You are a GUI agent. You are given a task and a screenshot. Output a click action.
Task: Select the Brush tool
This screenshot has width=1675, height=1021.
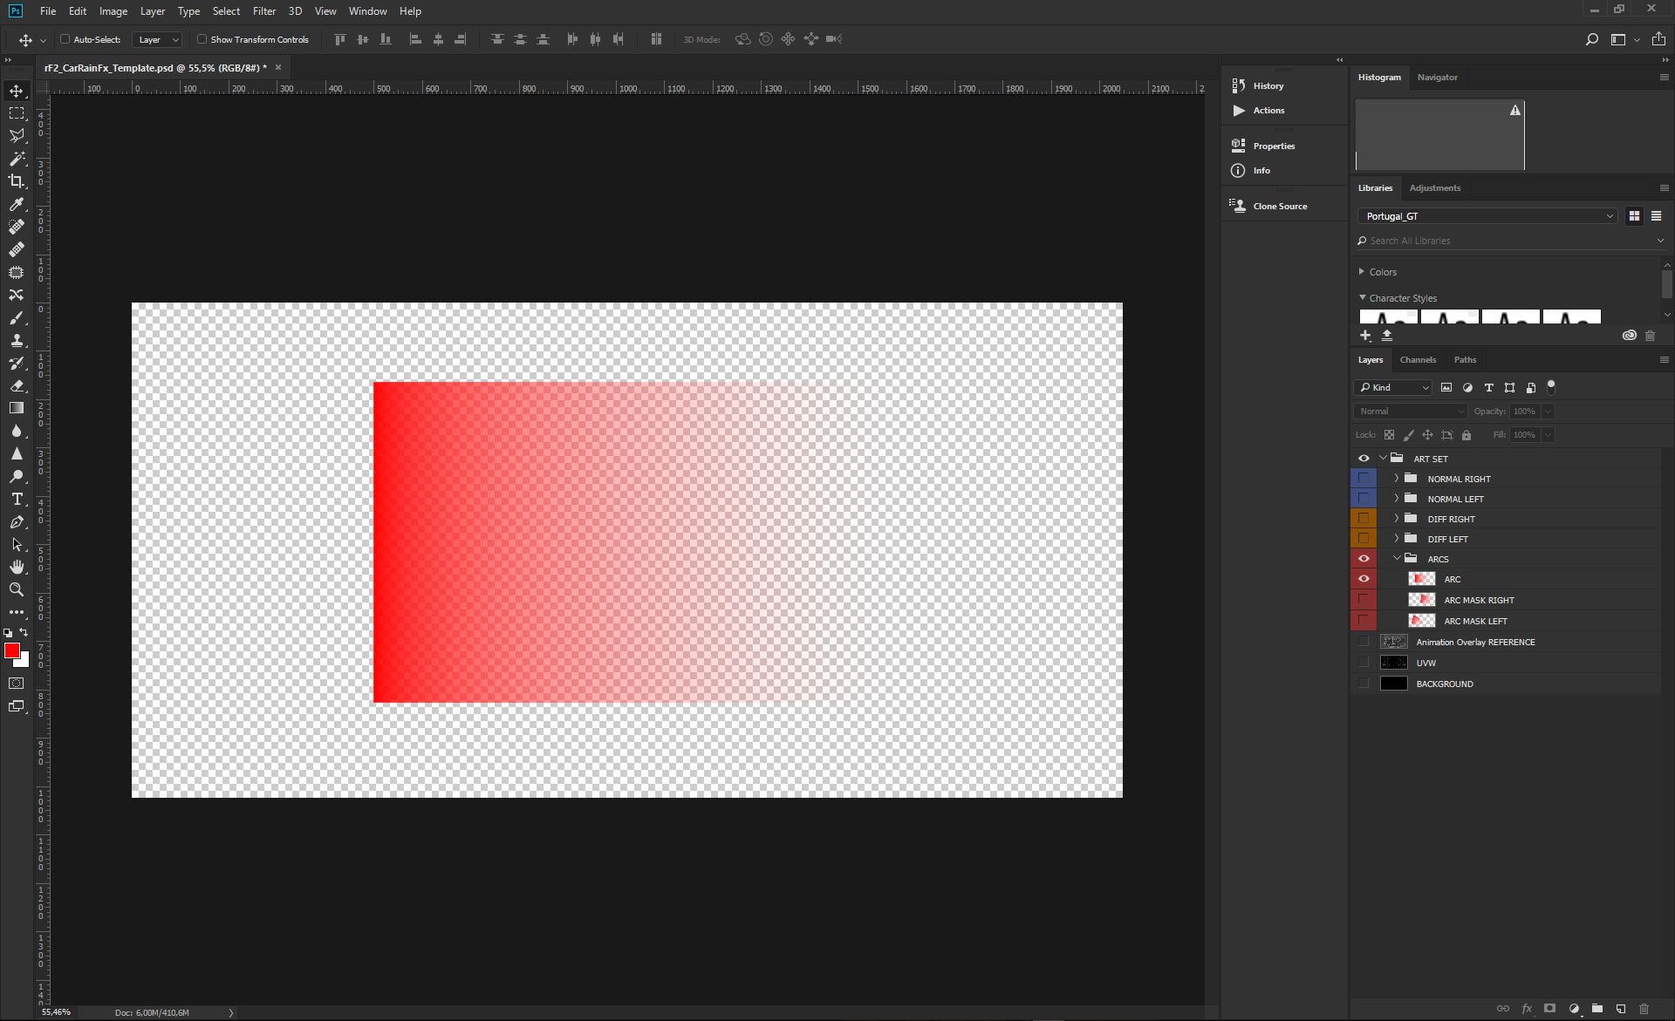[17, 317]
